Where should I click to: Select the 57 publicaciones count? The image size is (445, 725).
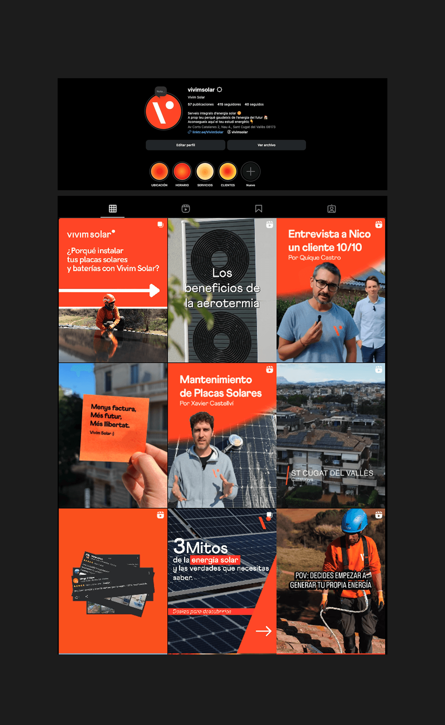pos(201,104)
